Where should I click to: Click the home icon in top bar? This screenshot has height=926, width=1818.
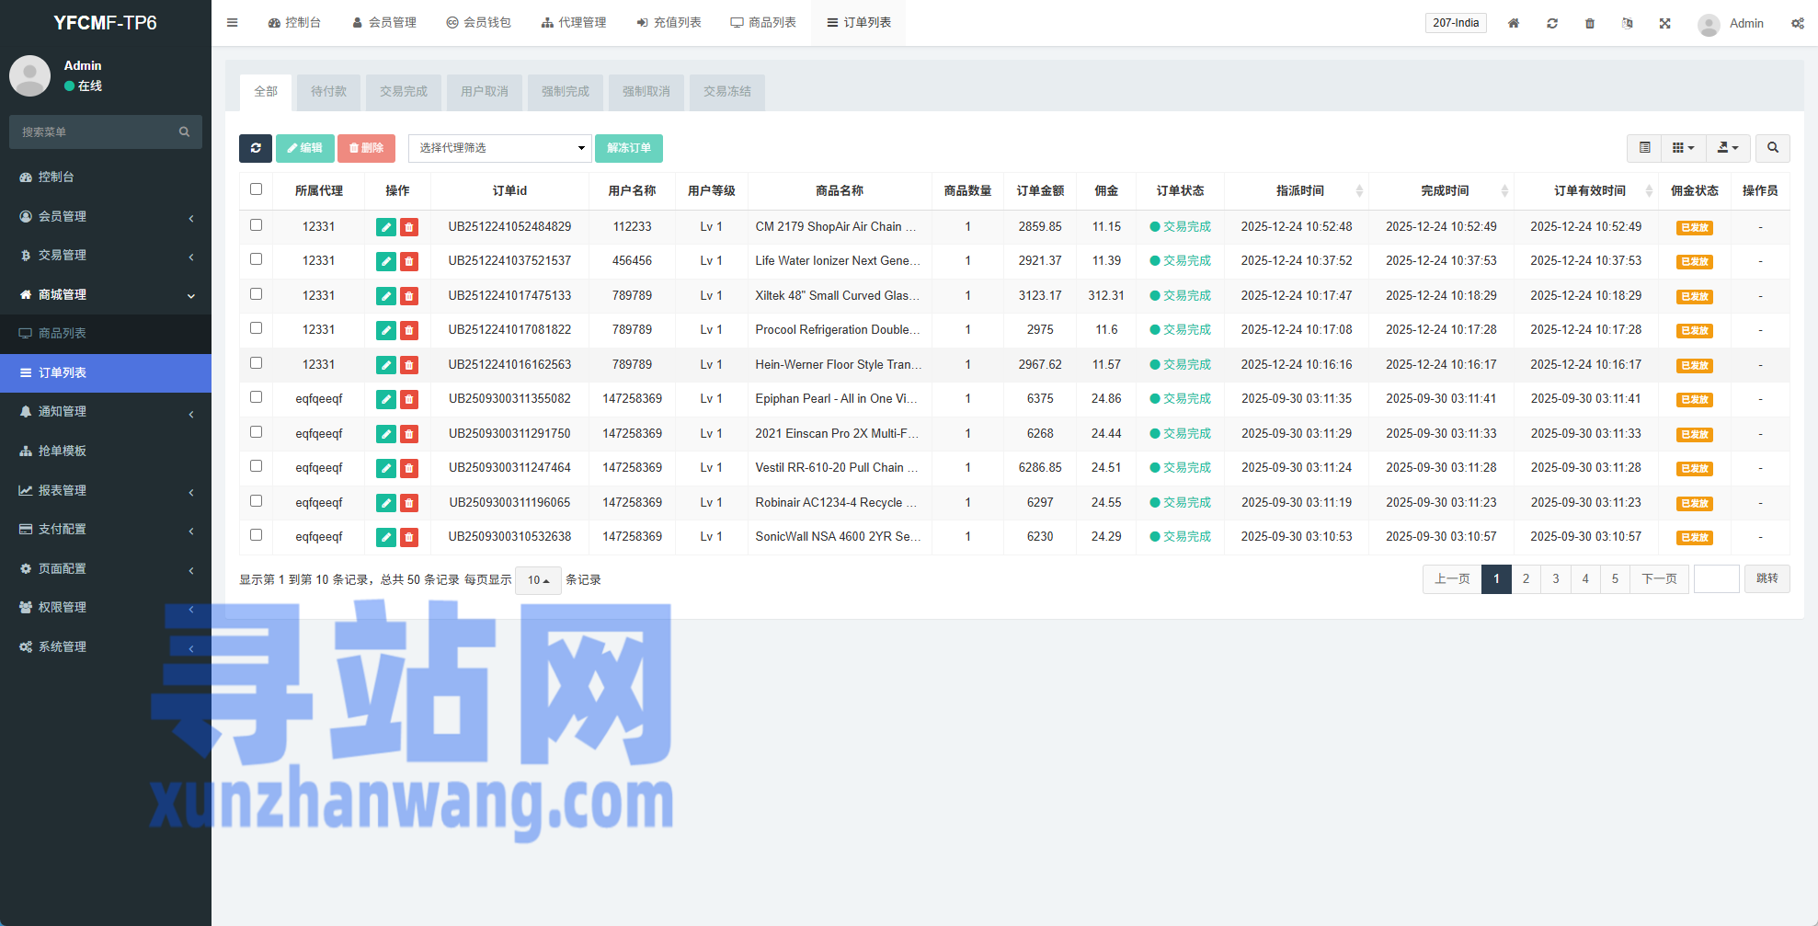1514,23
